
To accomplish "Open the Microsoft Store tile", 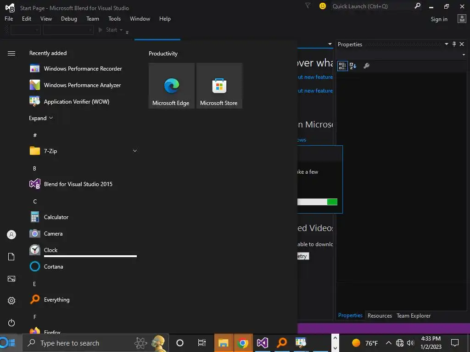I will (219, 86).
